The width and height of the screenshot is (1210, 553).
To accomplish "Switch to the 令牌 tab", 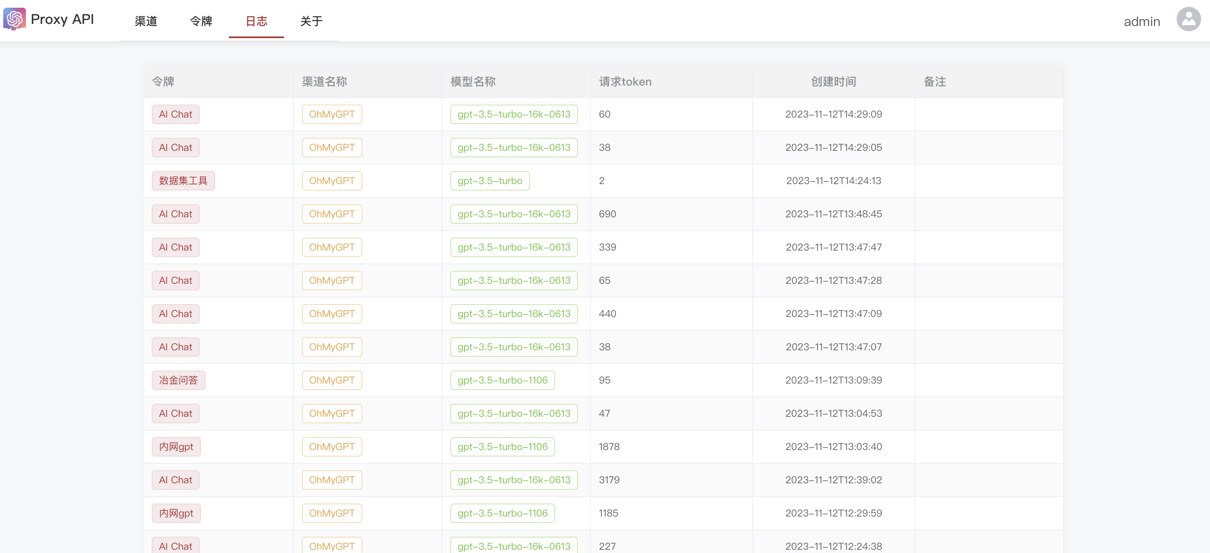I will coord(201,21).
